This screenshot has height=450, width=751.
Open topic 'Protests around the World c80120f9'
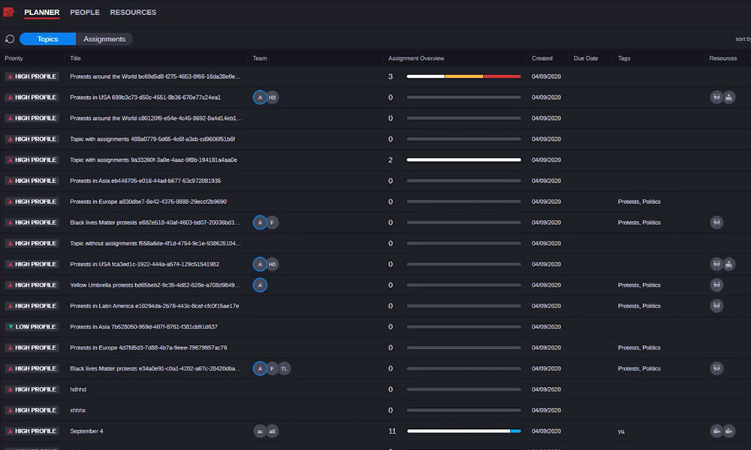click(x=155, y=118)
